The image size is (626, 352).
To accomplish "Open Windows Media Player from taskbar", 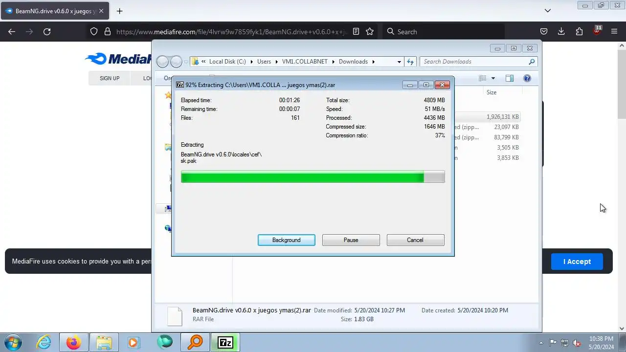I will click(134, 342).
